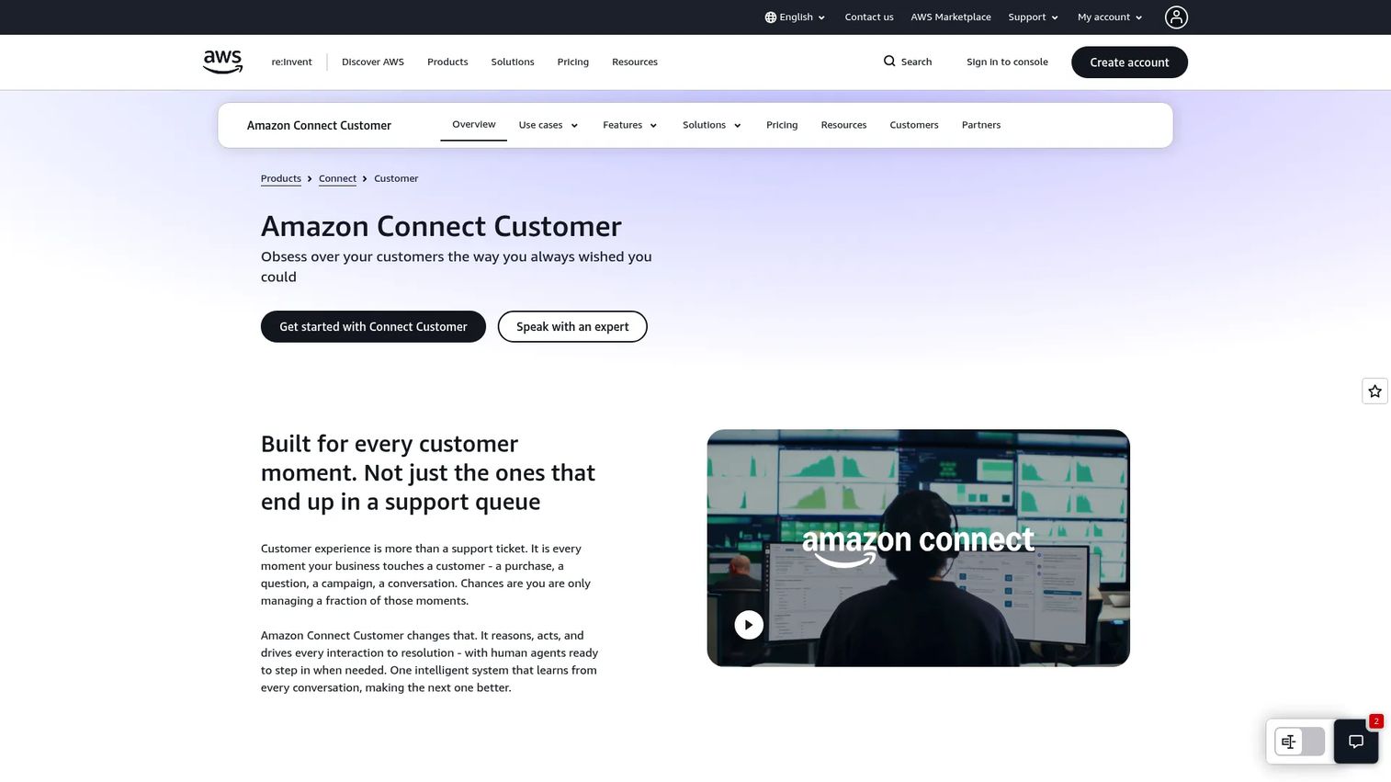The height and width of the screenshot is (782, 1391).
Task: Click the globe language icon
Action: click(771, 17)
